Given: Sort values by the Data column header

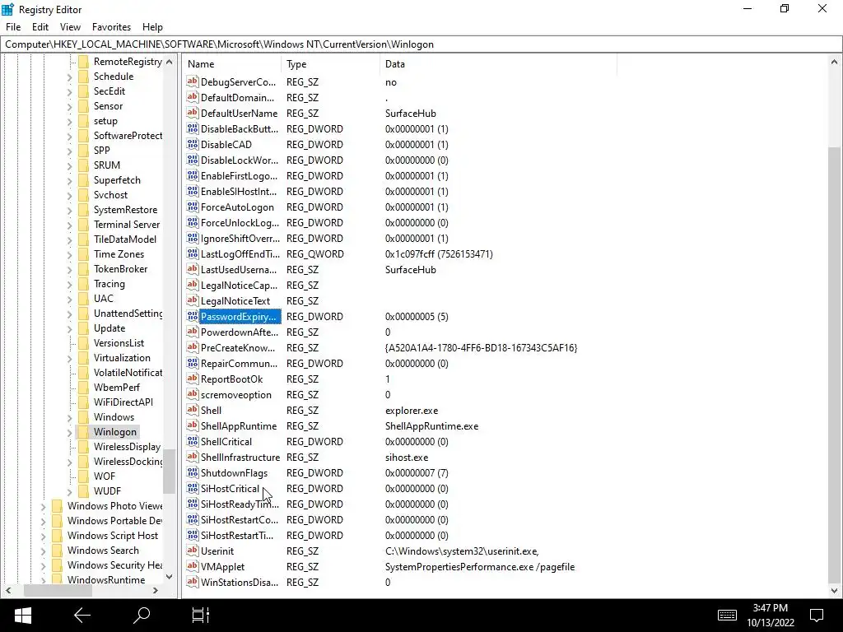Looking at the screenshot, I should click(x=498, y=64).
